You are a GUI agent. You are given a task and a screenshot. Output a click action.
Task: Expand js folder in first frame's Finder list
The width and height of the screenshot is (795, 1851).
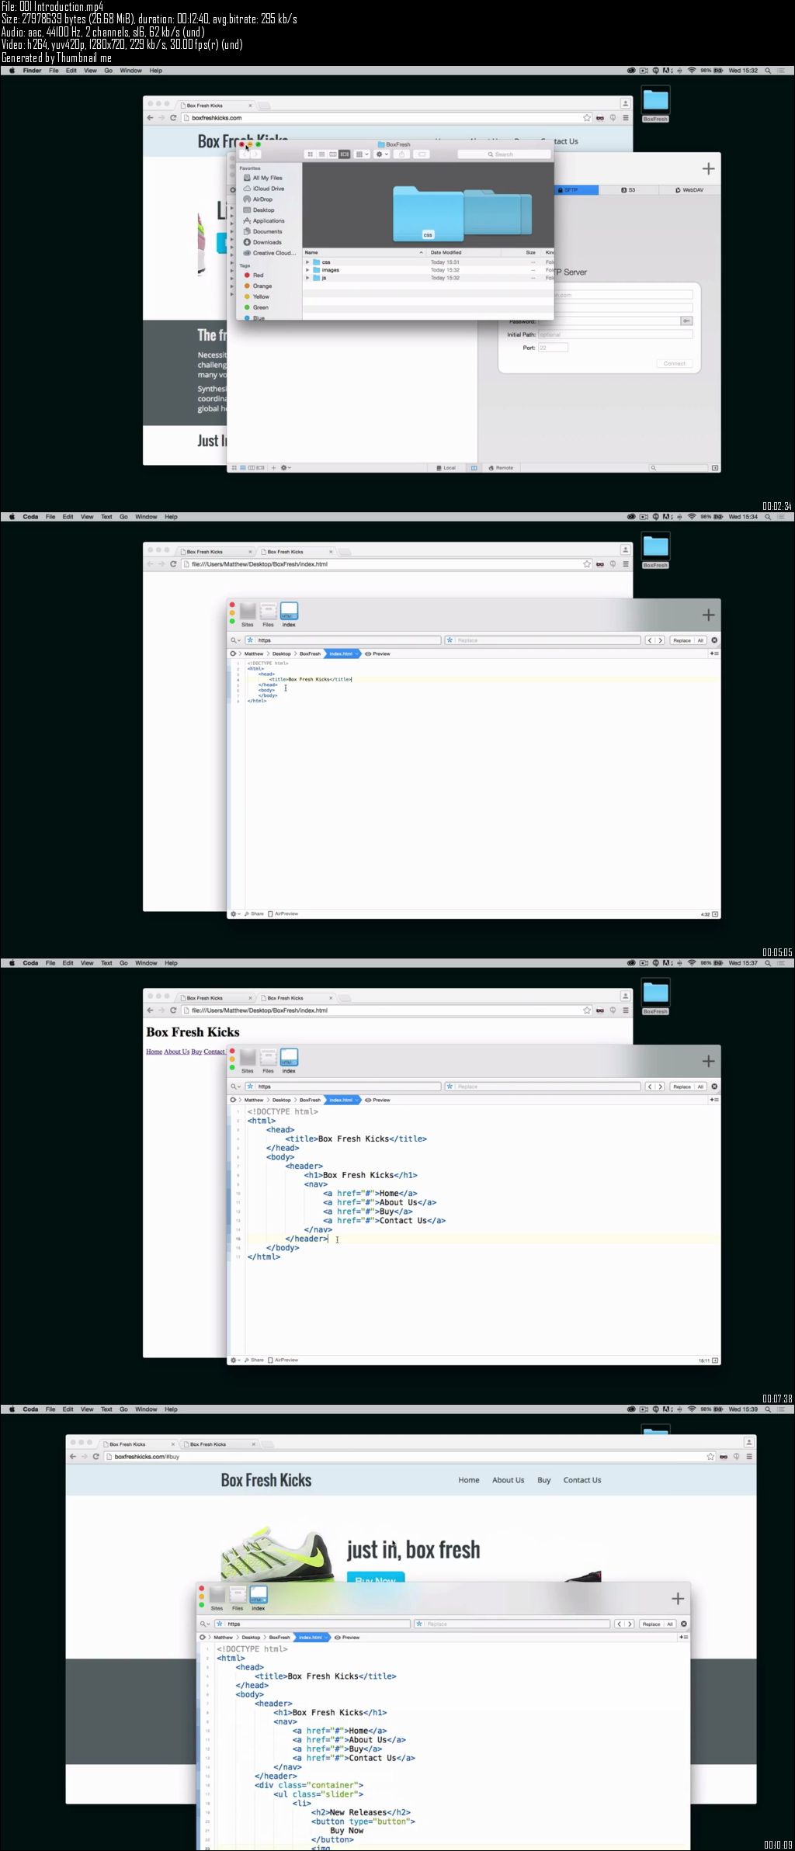[x=307, y=278]
